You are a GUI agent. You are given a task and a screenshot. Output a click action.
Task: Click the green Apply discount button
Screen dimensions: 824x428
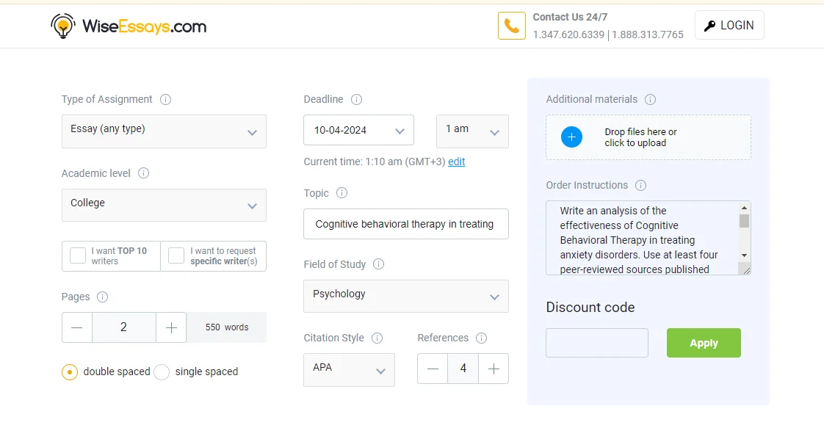point(704,343)
